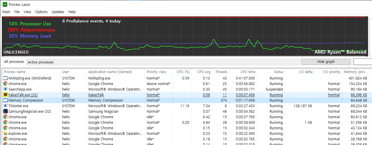Switch to the Active processes tab
Screen dimensions: 372x145
(41, 62)
